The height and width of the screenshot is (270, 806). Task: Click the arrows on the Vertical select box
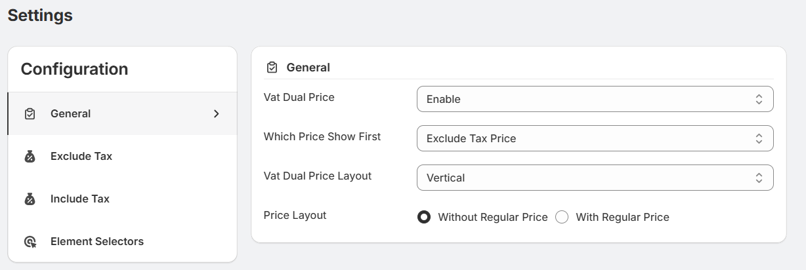click(x=759, y=178)
